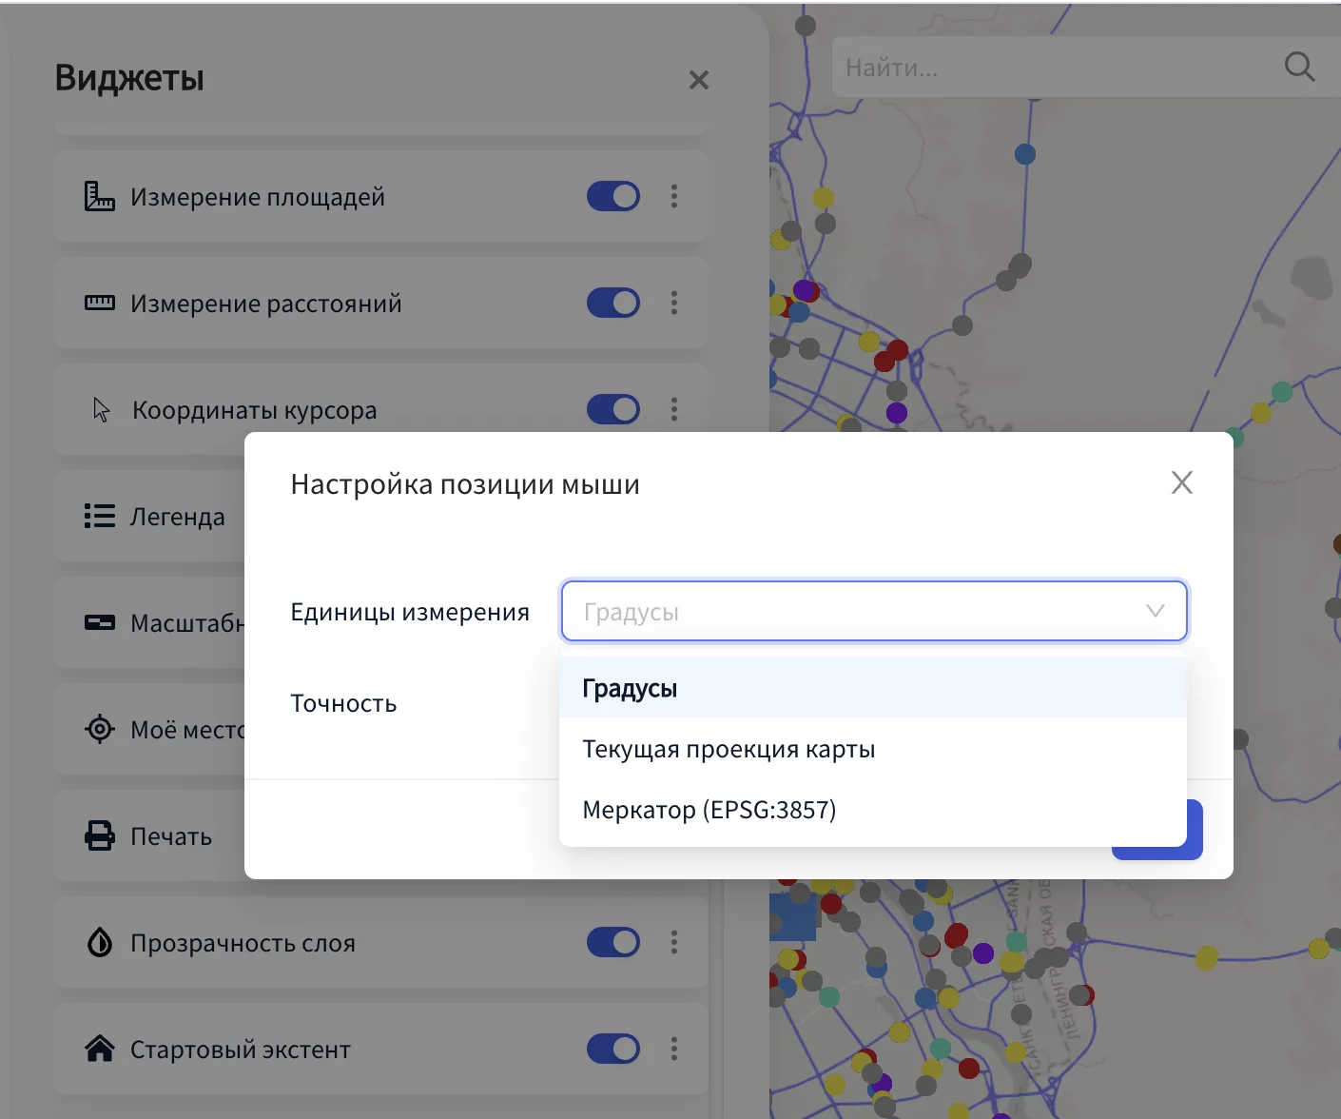
Task: Choose Меркатор (EPSG:3857) from list
Action: (x=709, y=810)
